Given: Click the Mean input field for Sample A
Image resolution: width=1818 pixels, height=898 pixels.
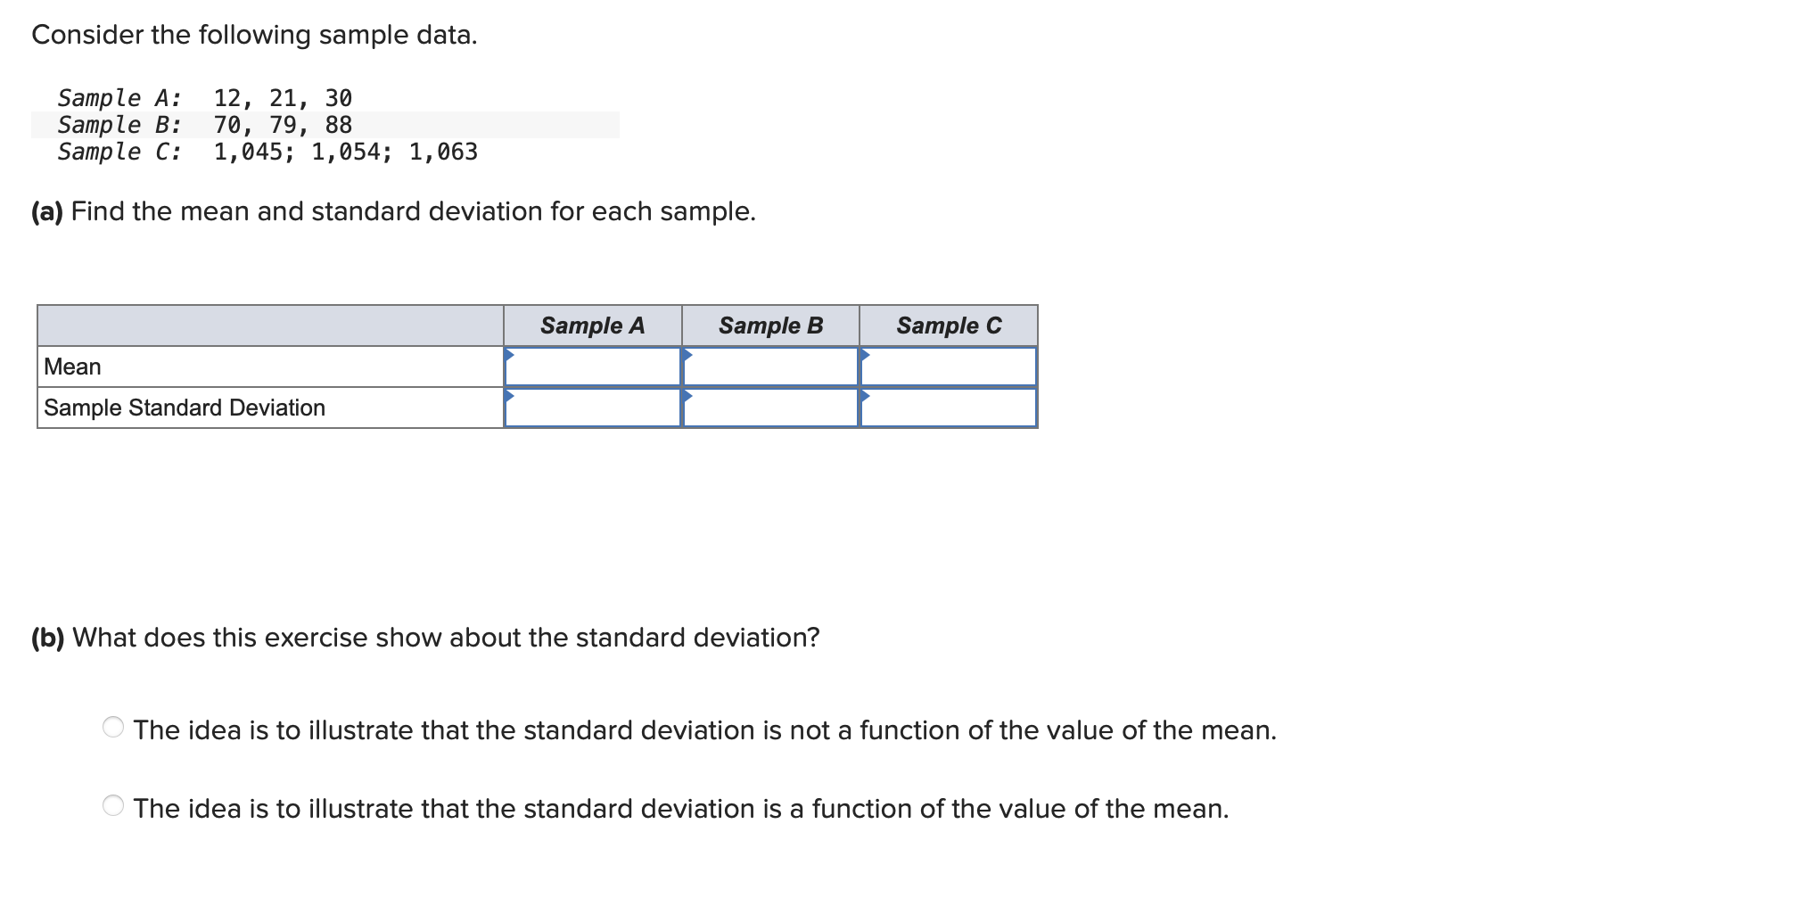Looking at the screenshot, I should pos(592,366).
